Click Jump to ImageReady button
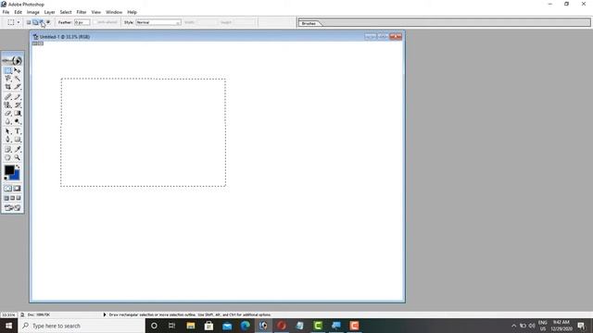Image resolution: width=593 pixels, height=333 pixels. coord(12,208)
